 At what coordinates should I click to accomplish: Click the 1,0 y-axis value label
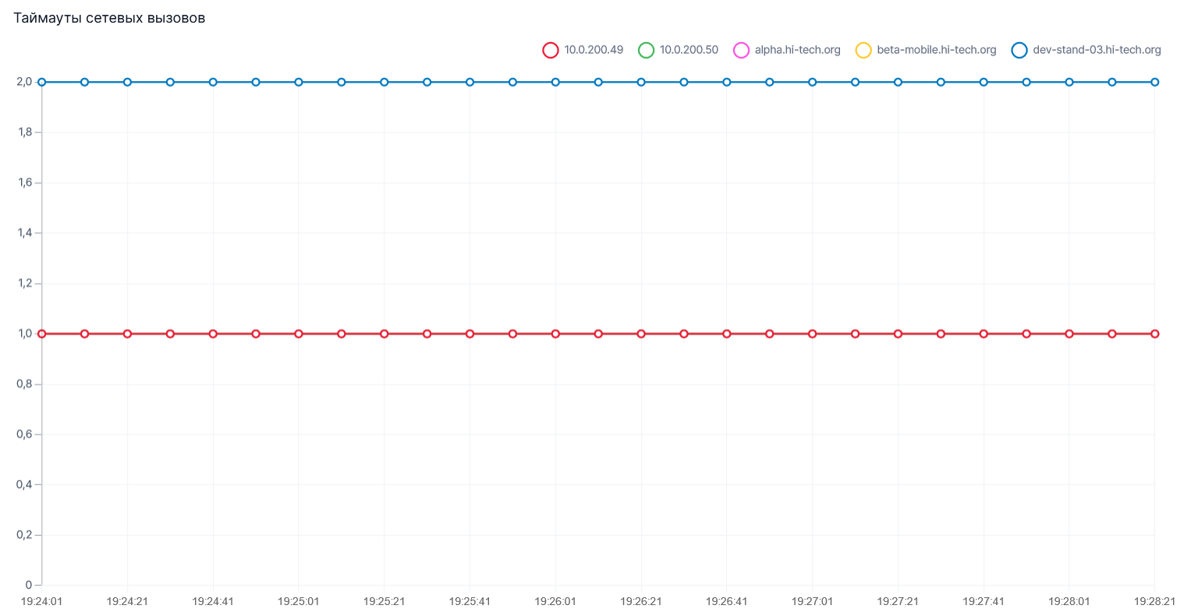point(24,334)
